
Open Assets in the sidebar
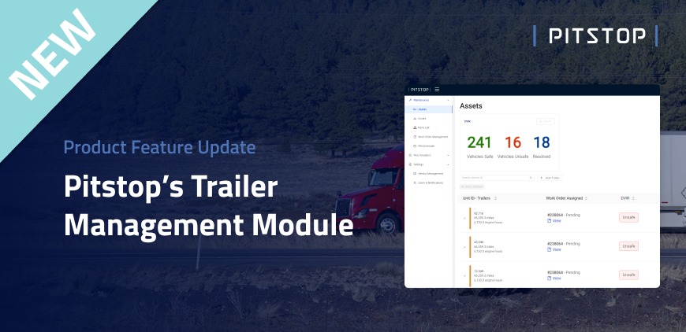(x=428, y=109)
